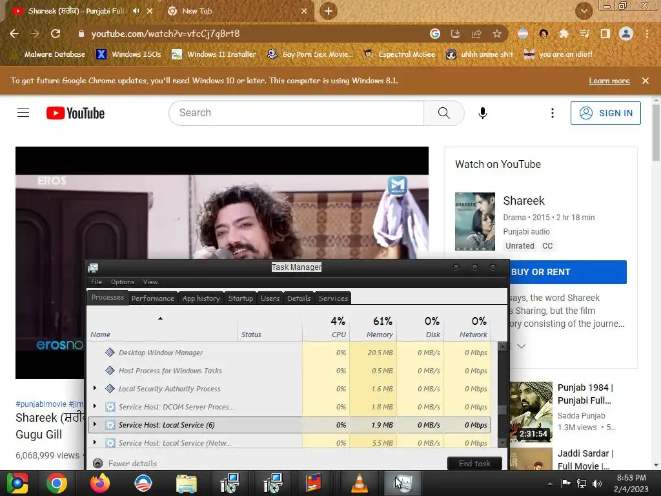
Task: Switch to the Performance tab
Action: 152,298
